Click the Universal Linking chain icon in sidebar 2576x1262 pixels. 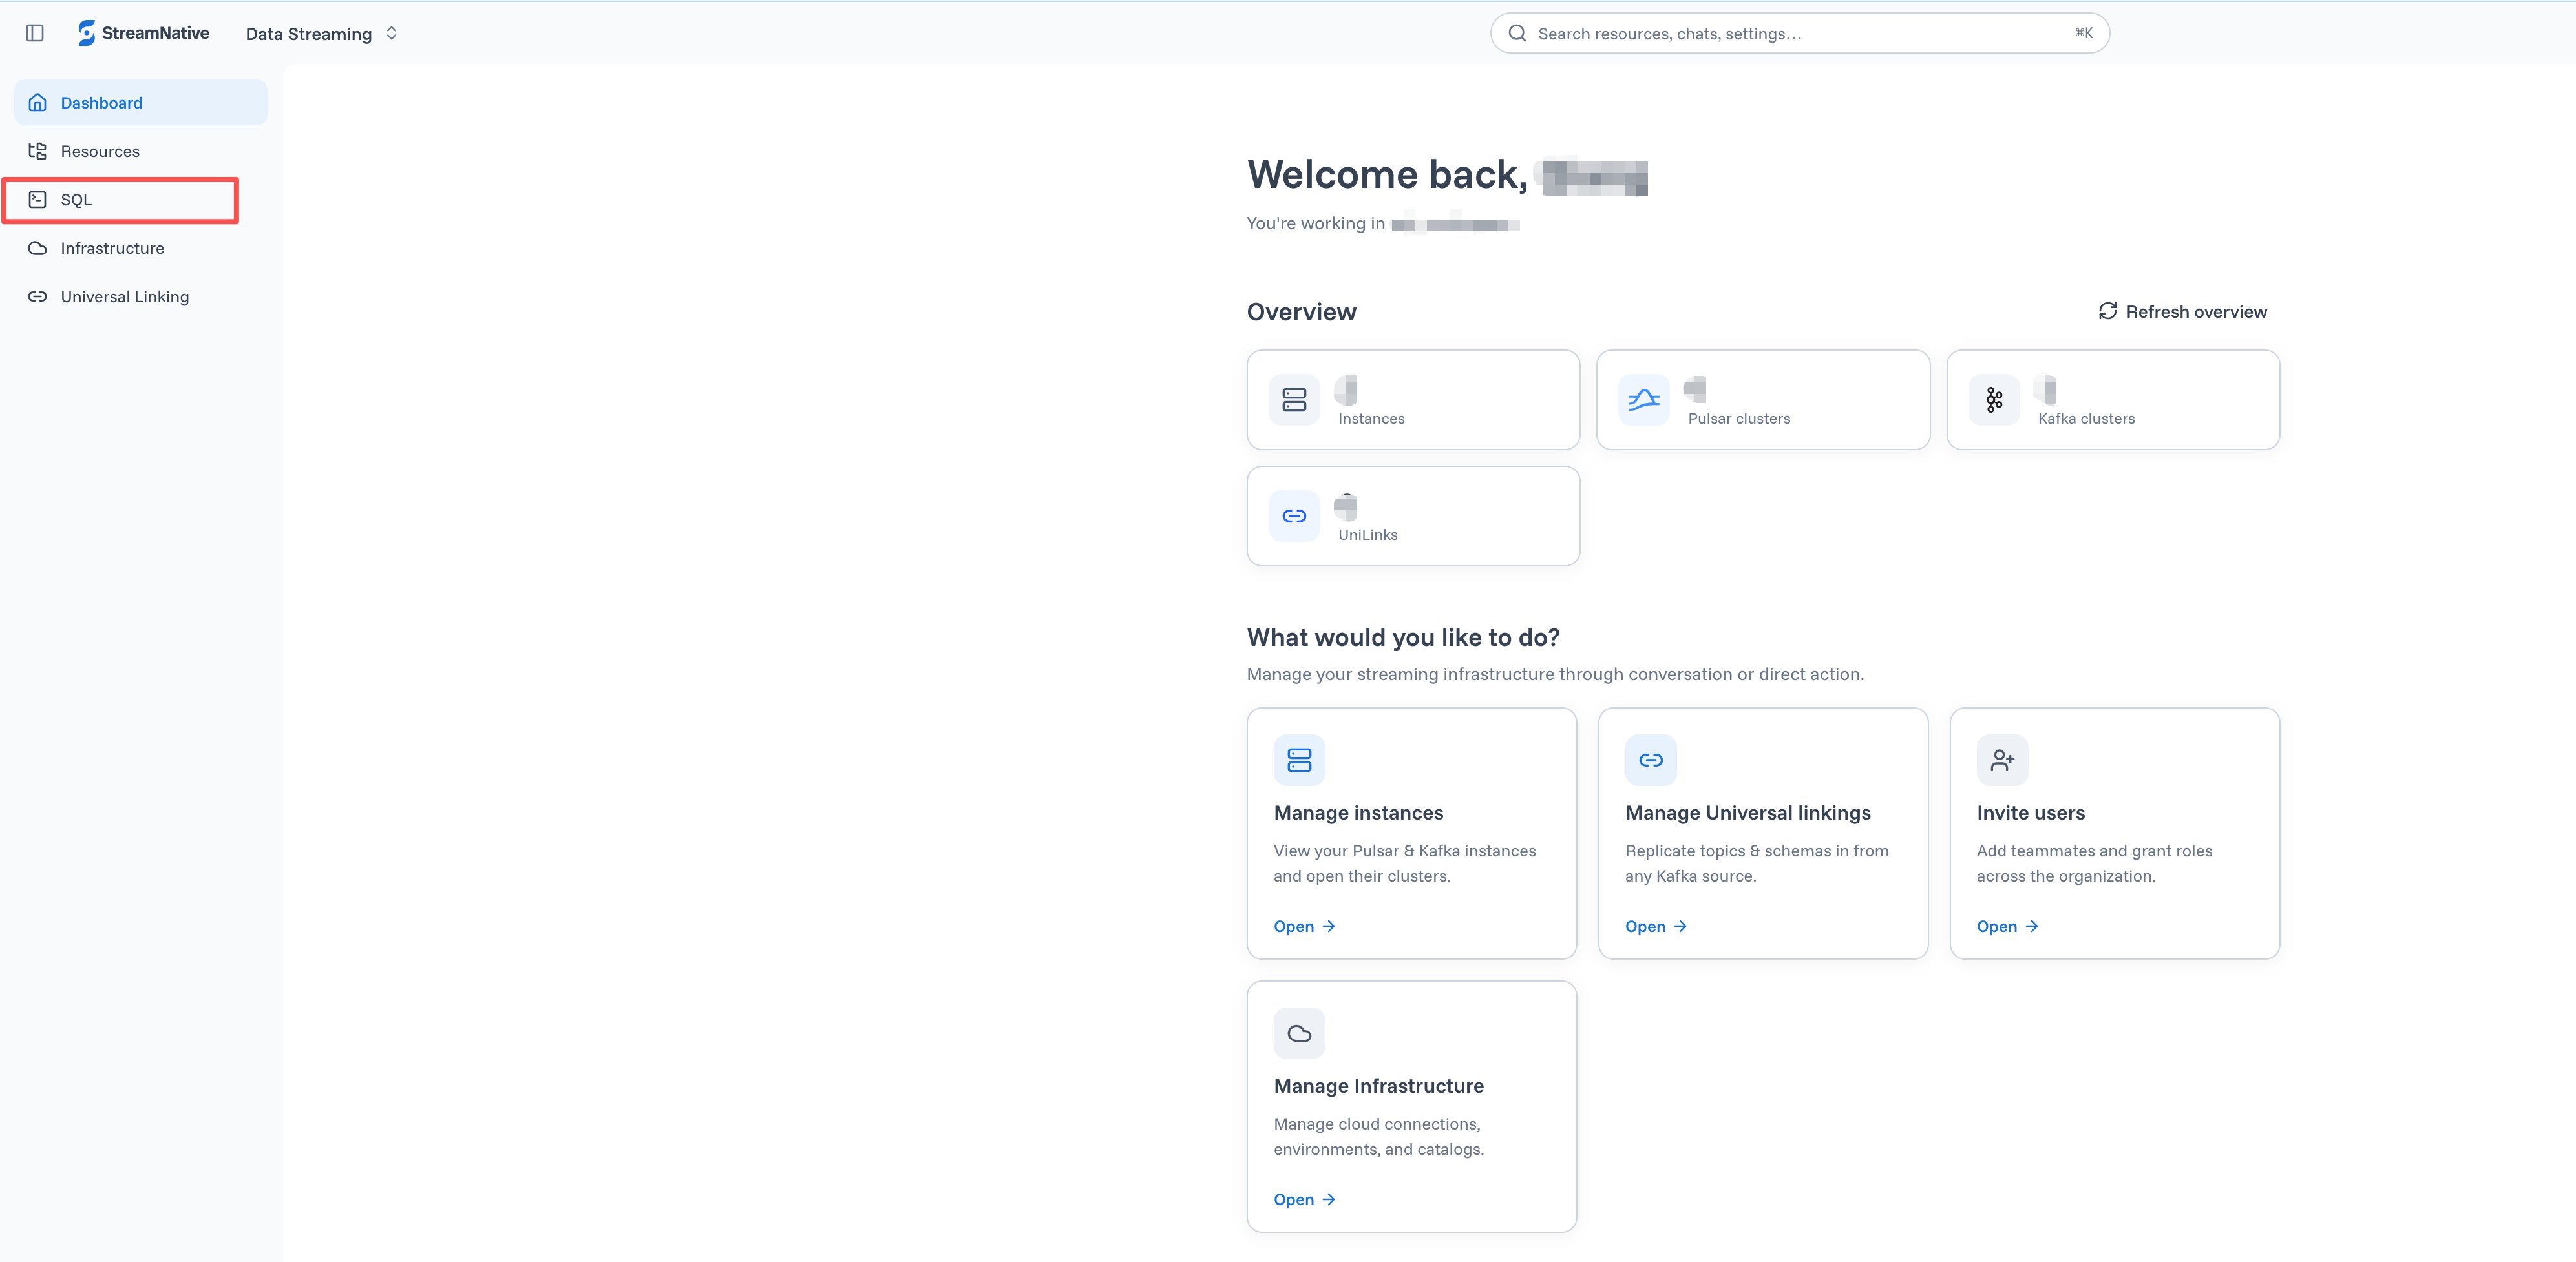38,296
